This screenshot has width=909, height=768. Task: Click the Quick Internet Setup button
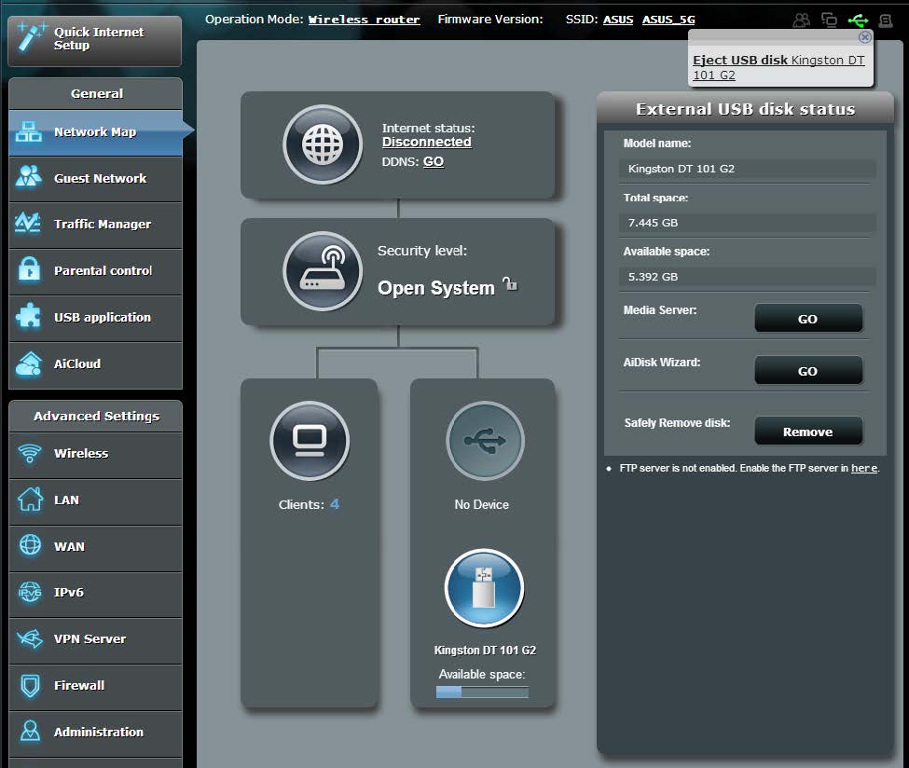(94, 41)
